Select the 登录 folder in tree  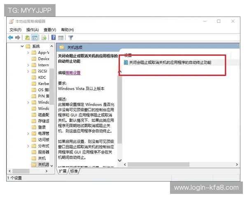pos(39,127)
